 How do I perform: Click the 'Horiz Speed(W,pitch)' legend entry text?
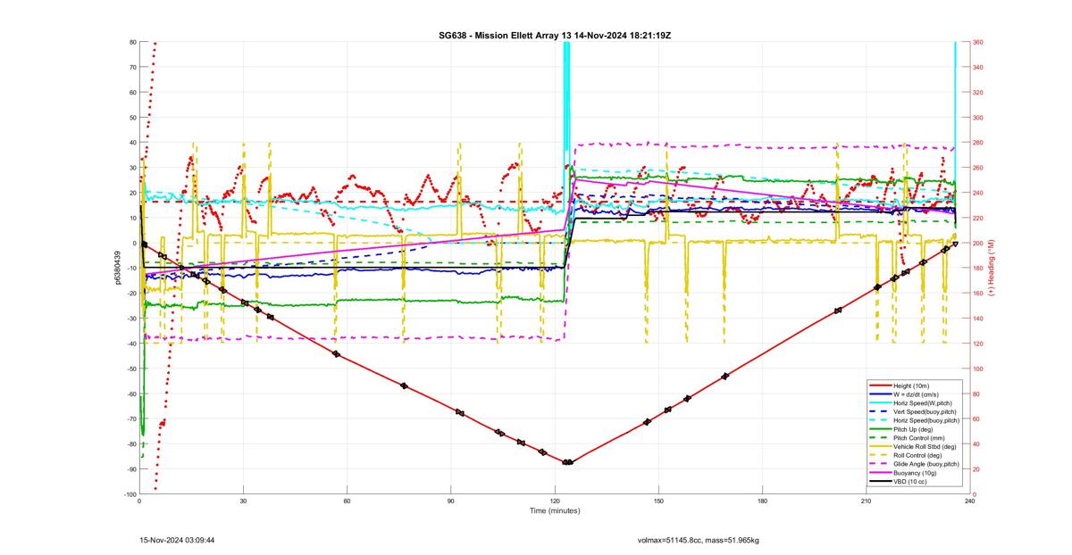tap(923, 403)
